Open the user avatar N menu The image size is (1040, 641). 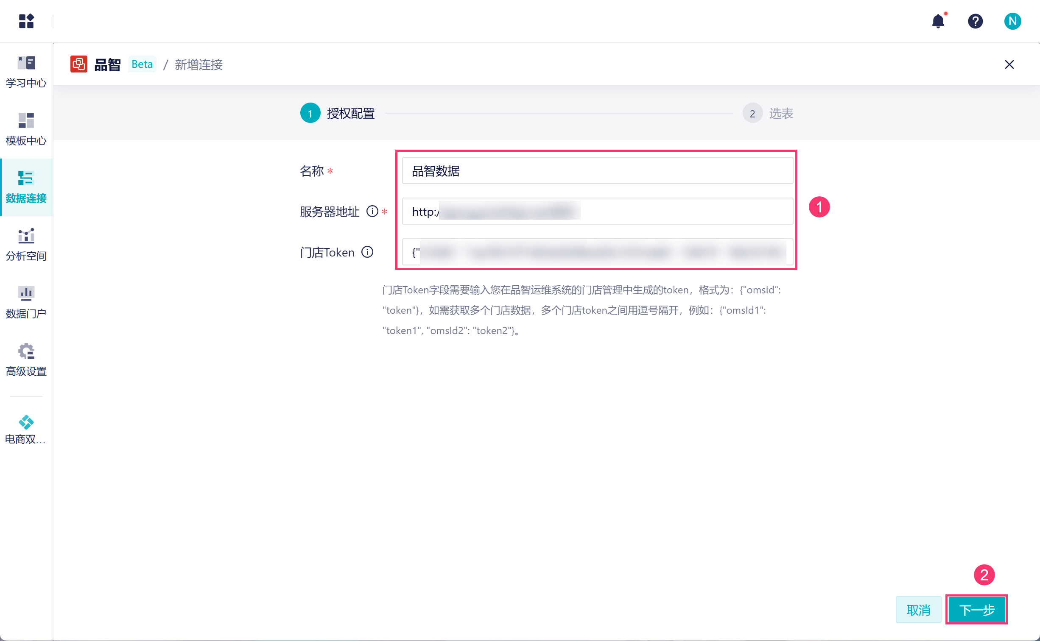pyautogui.click(x=1012, y=21)
